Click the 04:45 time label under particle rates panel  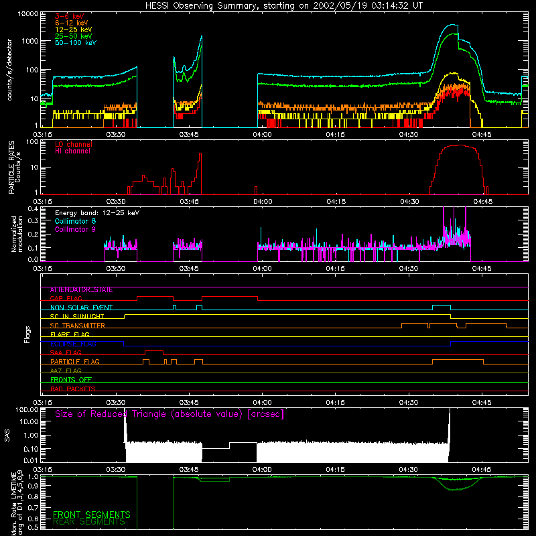pyautogui.click(x=482, y=202)
